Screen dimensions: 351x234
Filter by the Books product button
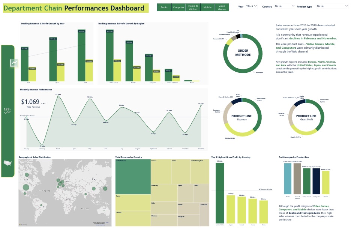click(x=164, y=7)
